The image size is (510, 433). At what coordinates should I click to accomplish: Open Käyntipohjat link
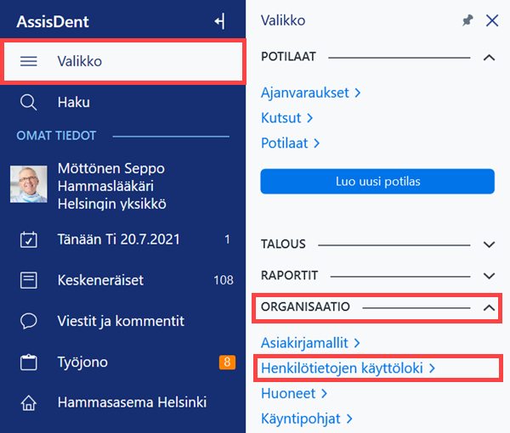click(307, 419)
